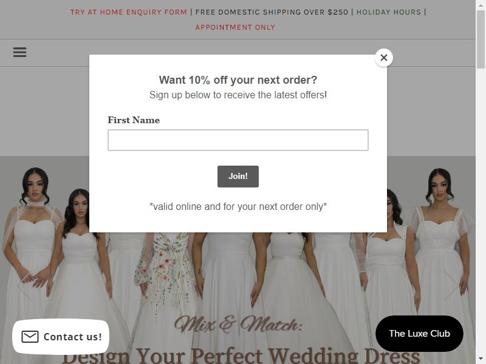Submit the signup with the Join! button
Screen dimensions: 486x364
click(x=238, y=177)
